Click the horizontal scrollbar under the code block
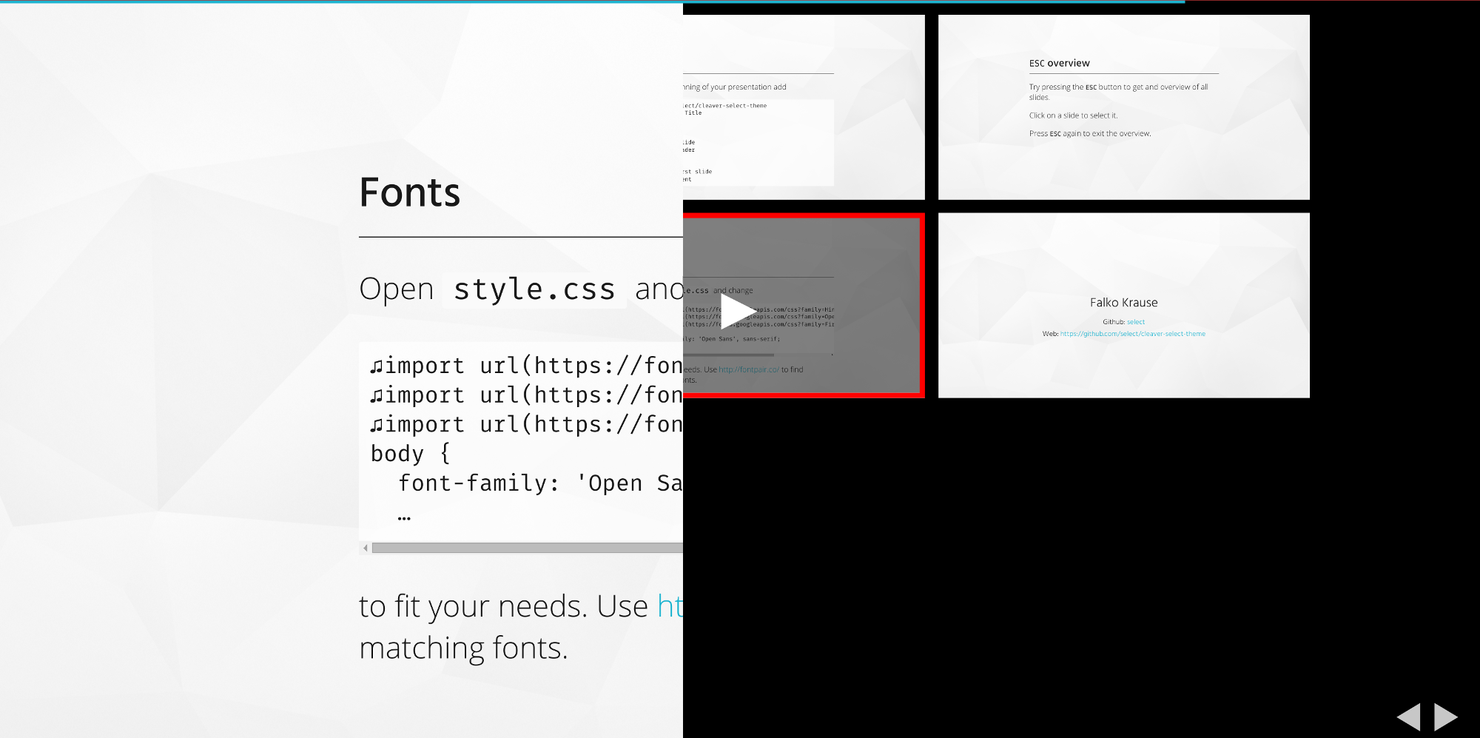Image resolution: width=1480 pixels, height=738 pixels. 527,548
